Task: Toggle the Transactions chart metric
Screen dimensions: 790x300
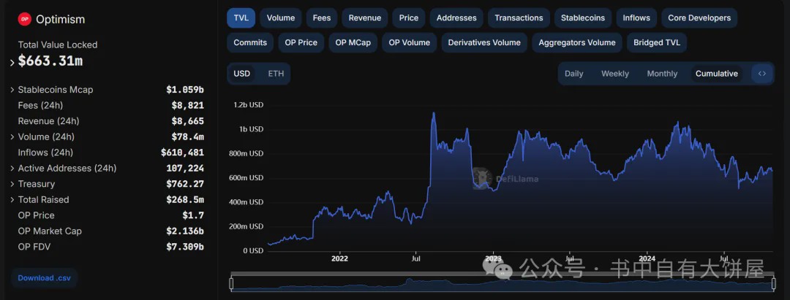Action: pyautogui.click(x=519, y=18)
